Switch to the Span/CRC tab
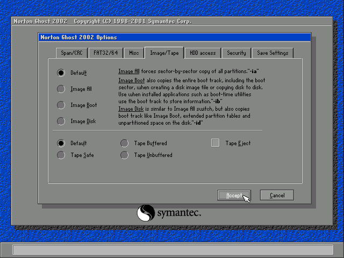344x258 pixels. [x=71, y=53]
